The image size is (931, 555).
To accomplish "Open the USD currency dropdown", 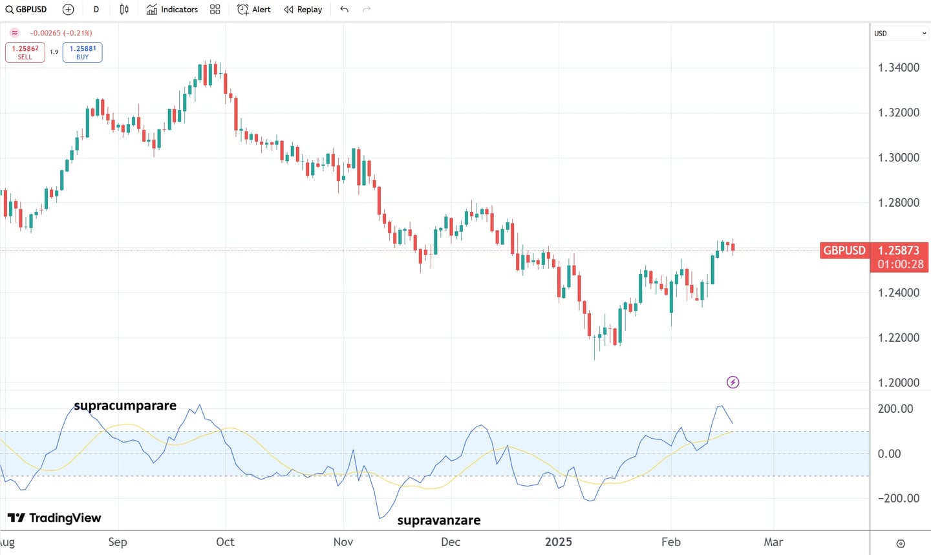I will point(901,33).
